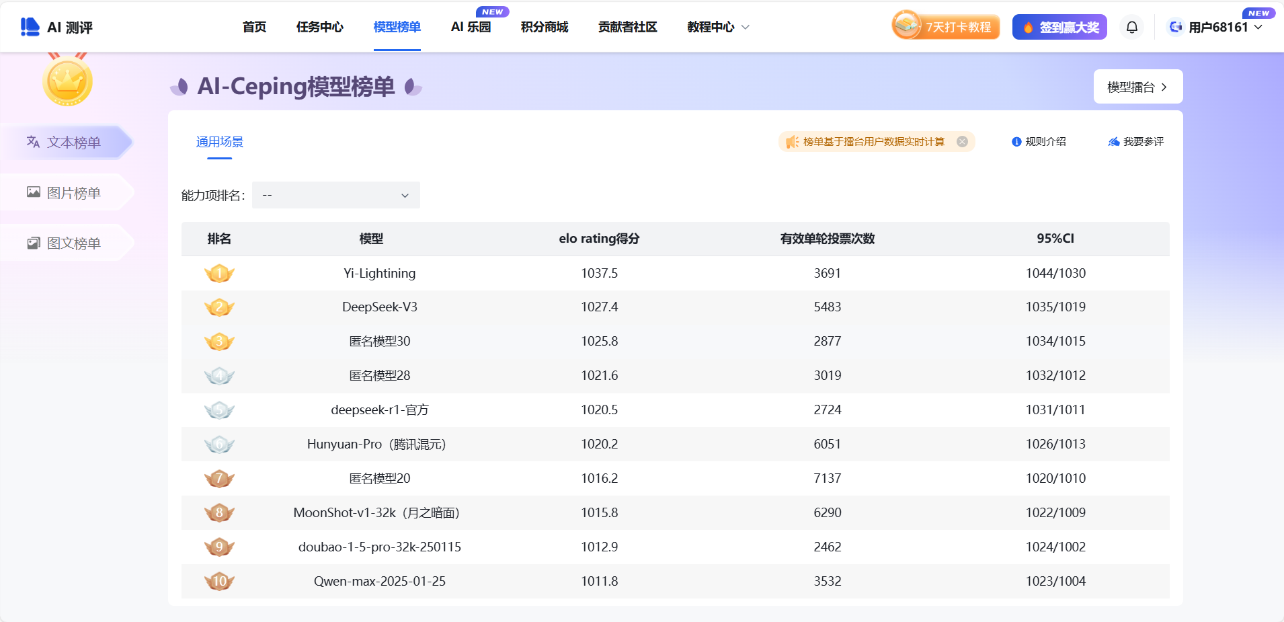Select 图片榜单 in the sidebar
Screen dimensions: 1284x622
tap(66, 192)
